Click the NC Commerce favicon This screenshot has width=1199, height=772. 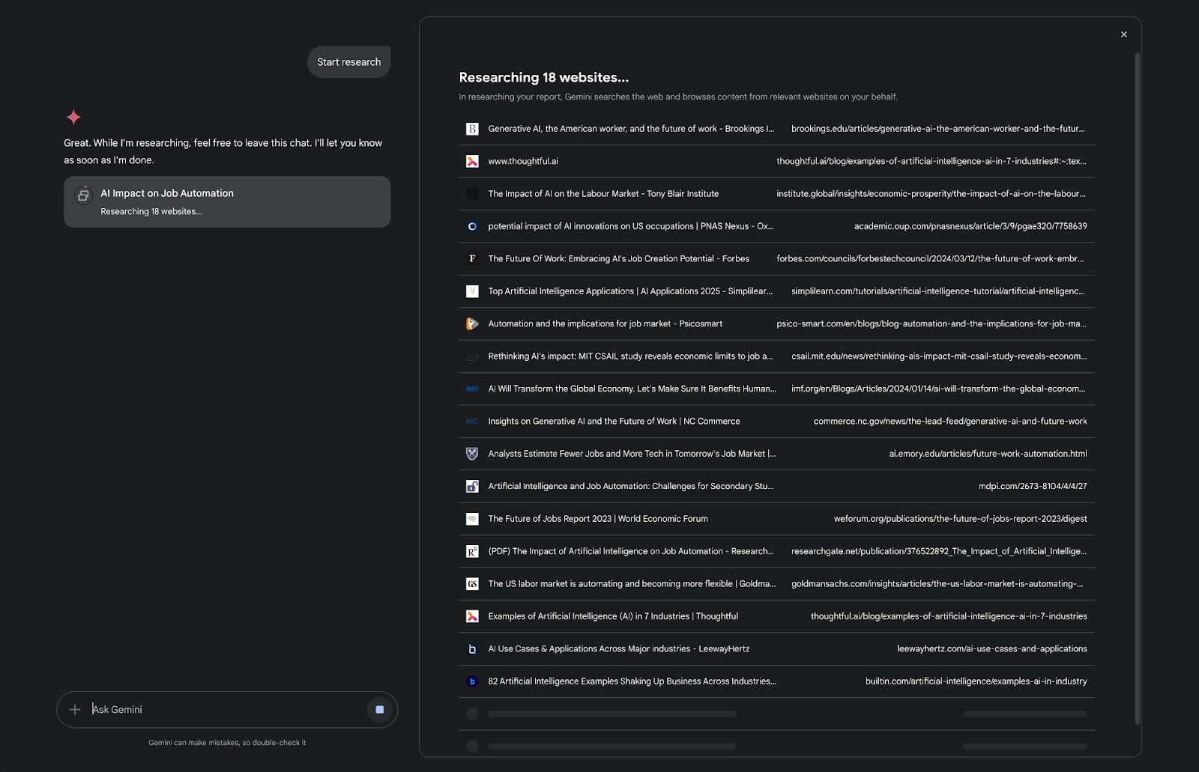tap(472, 422)
